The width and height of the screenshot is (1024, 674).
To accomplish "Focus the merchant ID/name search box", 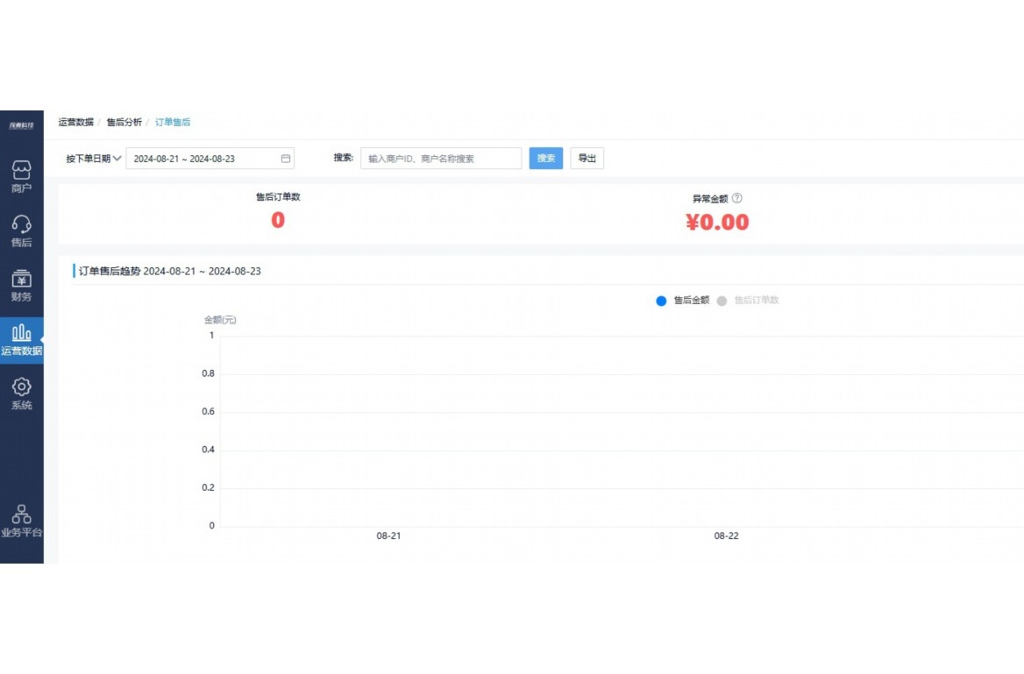I will (x=440, y=159).
